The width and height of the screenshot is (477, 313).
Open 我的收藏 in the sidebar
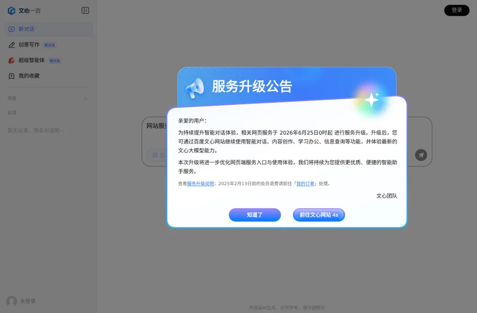click(49, 76)
